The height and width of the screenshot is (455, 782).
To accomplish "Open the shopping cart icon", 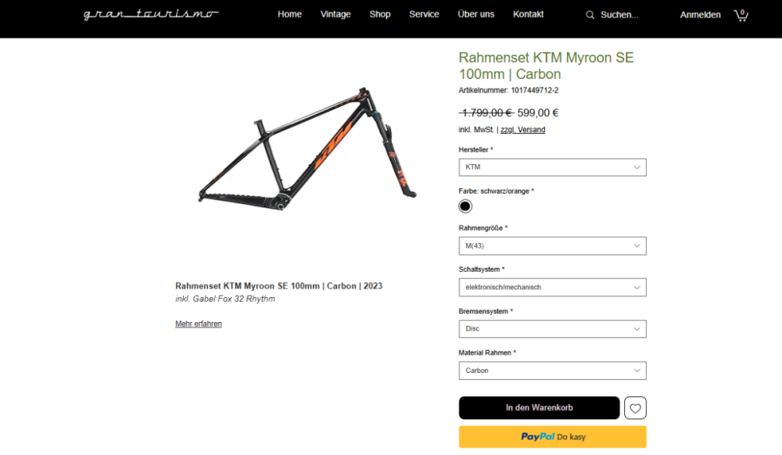I will (x=741, y=15).
